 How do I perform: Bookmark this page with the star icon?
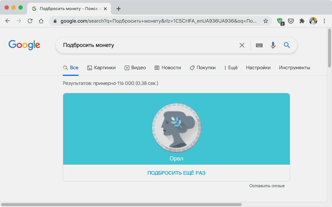click(x=266, y=21)
